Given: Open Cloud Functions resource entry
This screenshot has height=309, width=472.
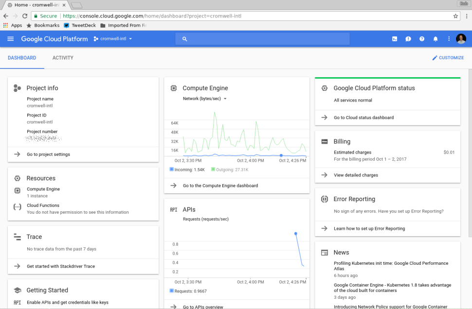Looking at the screenshot, I should tap(78, 208).
